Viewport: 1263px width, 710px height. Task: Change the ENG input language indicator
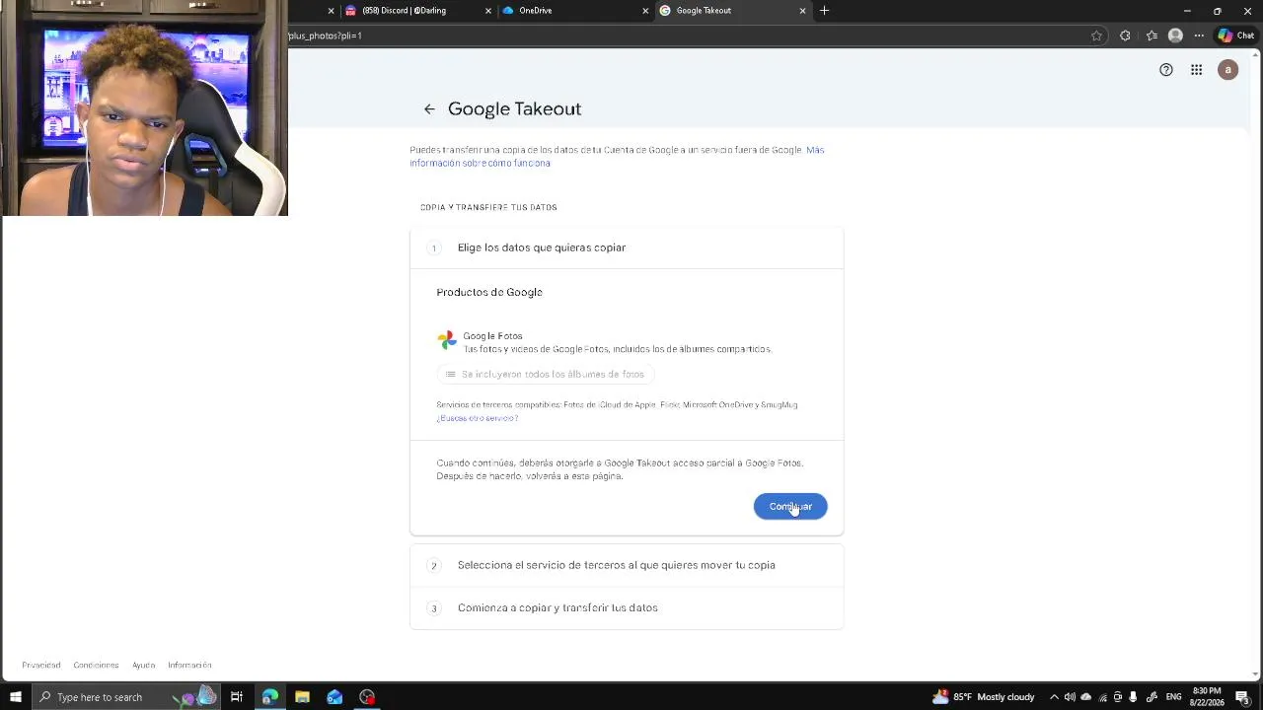tap(1173, 697)
